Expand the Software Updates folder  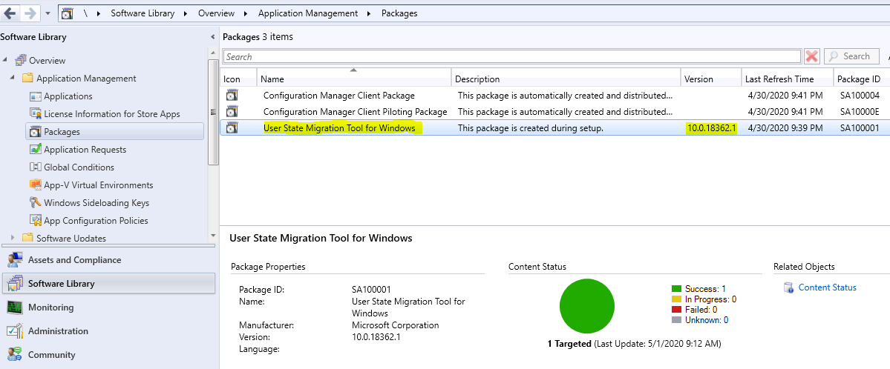point(13,238)
